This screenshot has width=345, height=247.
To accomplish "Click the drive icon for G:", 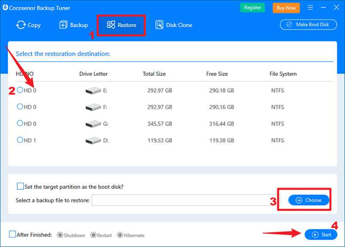I will [x=93, y=124].
